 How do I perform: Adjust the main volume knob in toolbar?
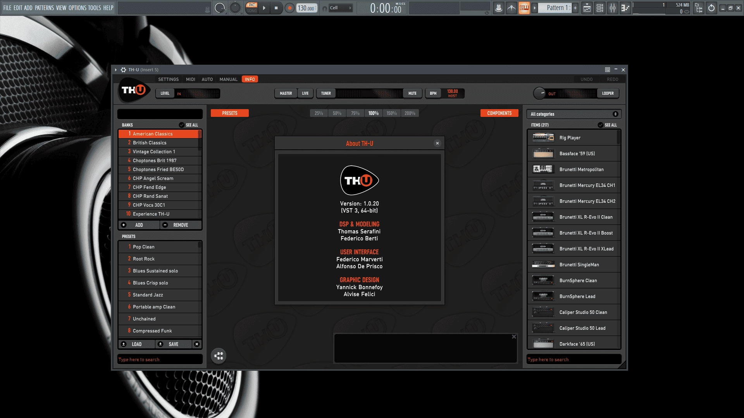(x=220, y=8)
